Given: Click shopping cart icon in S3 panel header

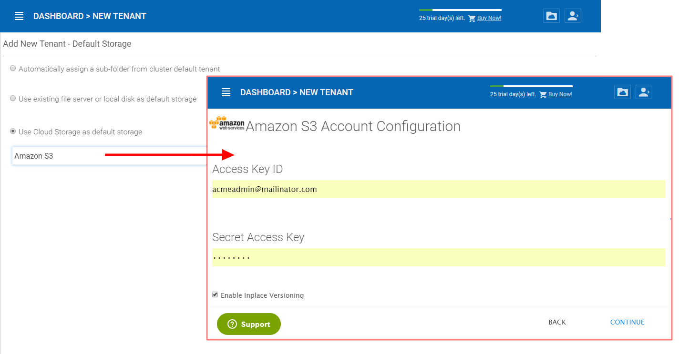Looking at the screenshot, I should pyautogui.click(x=543, y=95).
